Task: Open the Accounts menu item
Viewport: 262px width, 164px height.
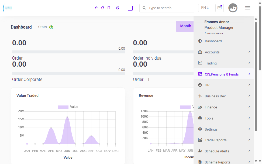Action: [x=224, y=52]
